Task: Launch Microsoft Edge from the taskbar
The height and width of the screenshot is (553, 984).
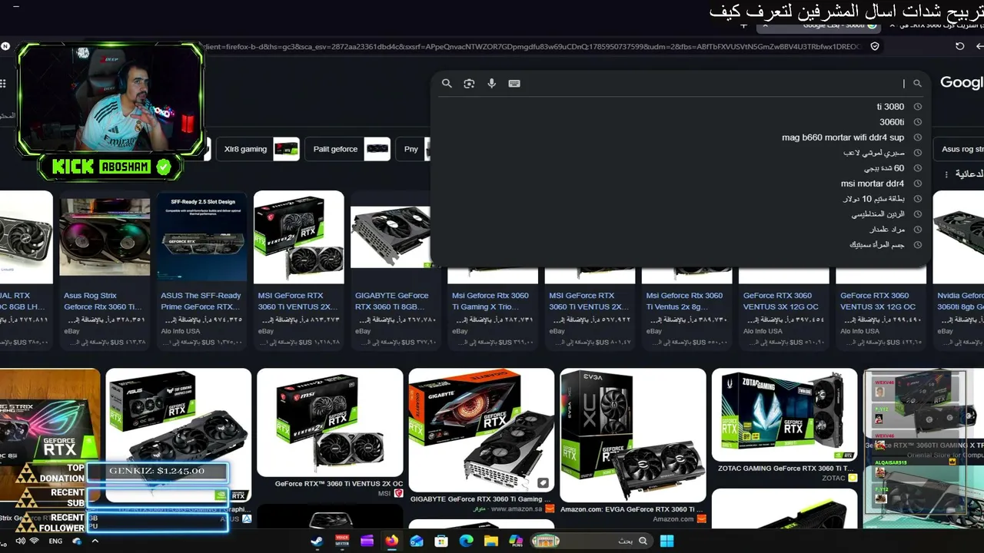Action: (466, 541)
